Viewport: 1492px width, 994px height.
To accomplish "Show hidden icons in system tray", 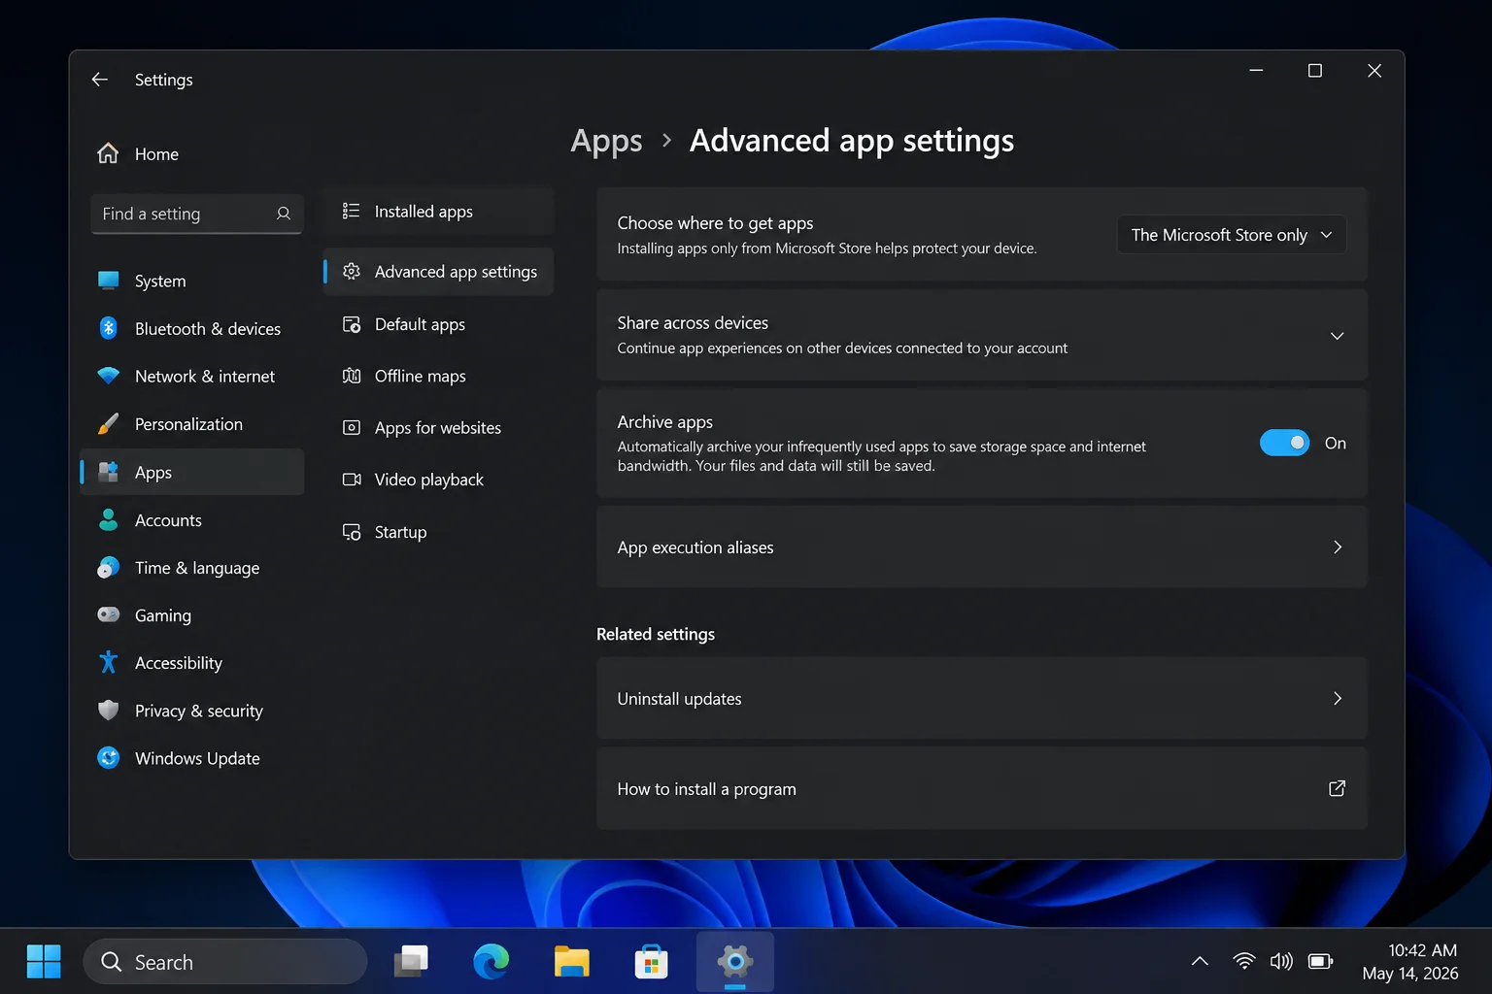I will point(1200,961).
